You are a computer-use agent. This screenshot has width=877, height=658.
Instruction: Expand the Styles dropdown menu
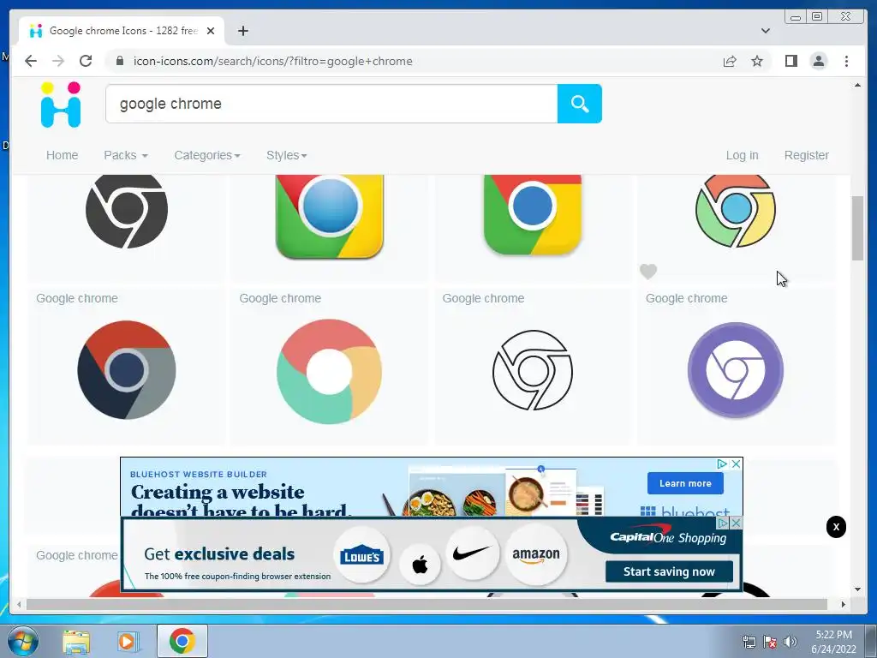pyautogui.click(x=286, y=155)
